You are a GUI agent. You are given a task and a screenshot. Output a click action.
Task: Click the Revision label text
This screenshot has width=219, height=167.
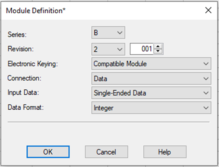[21, 49]
